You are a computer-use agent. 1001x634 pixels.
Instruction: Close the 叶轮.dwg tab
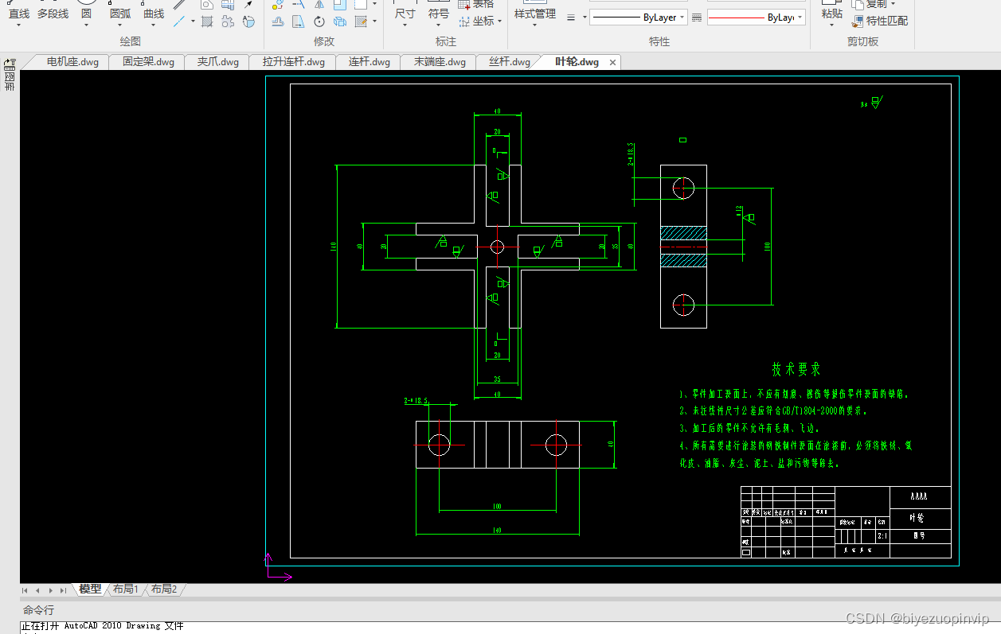tap(612, 62)
